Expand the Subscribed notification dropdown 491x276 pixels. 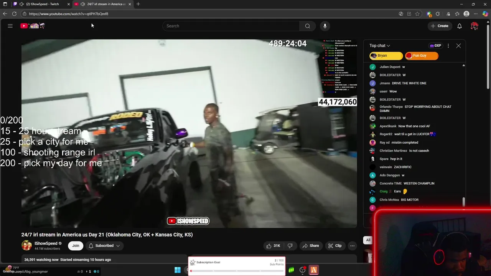click(104, 246)
